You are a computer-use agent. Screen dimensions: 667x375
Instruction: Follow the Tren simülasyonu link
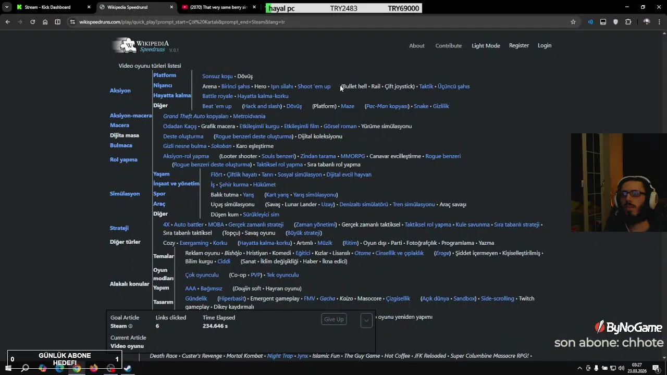click(x=414, y=205)
